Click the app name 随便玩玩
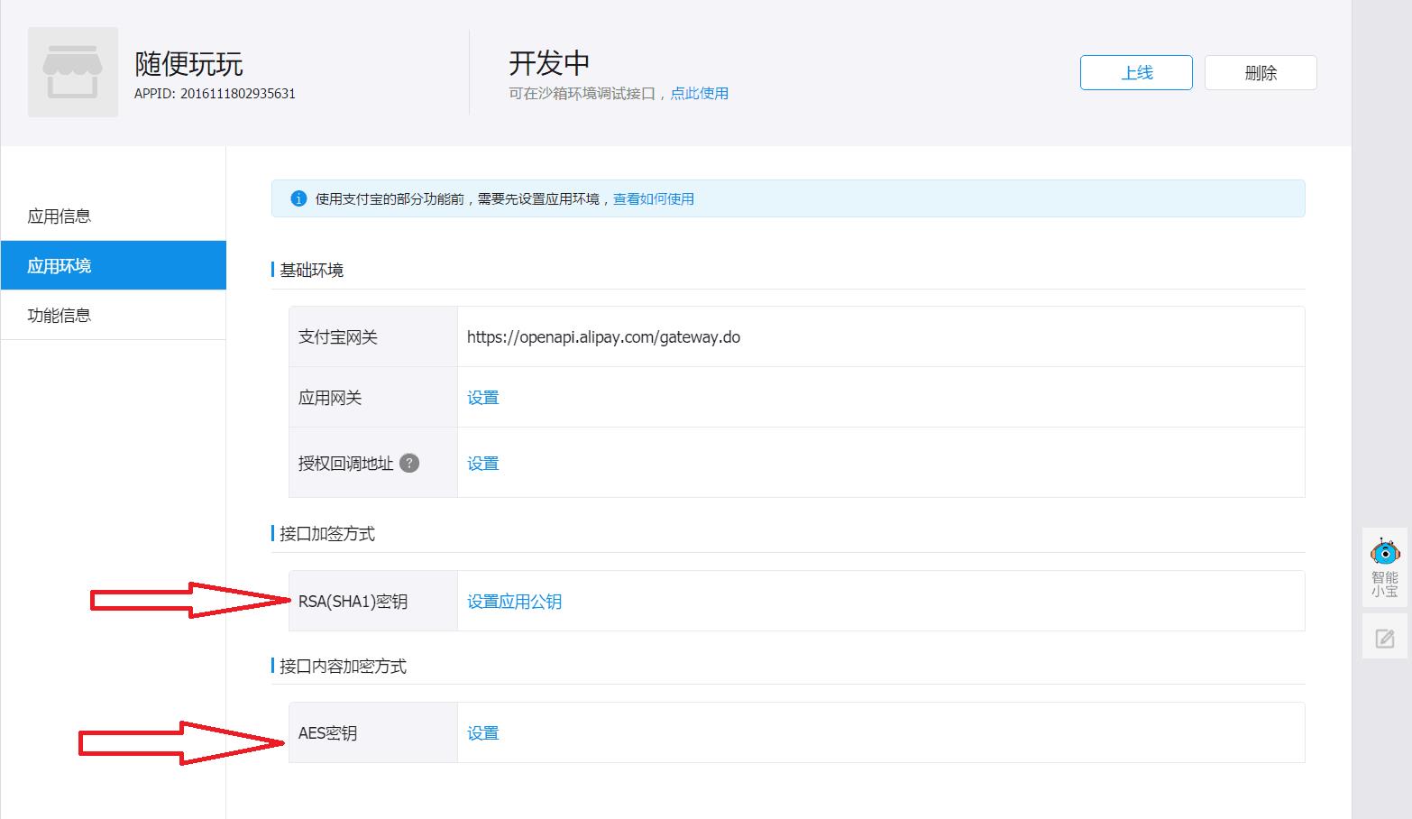The image size is (1412, 819). pyautogui.click(x=188, y=63)
